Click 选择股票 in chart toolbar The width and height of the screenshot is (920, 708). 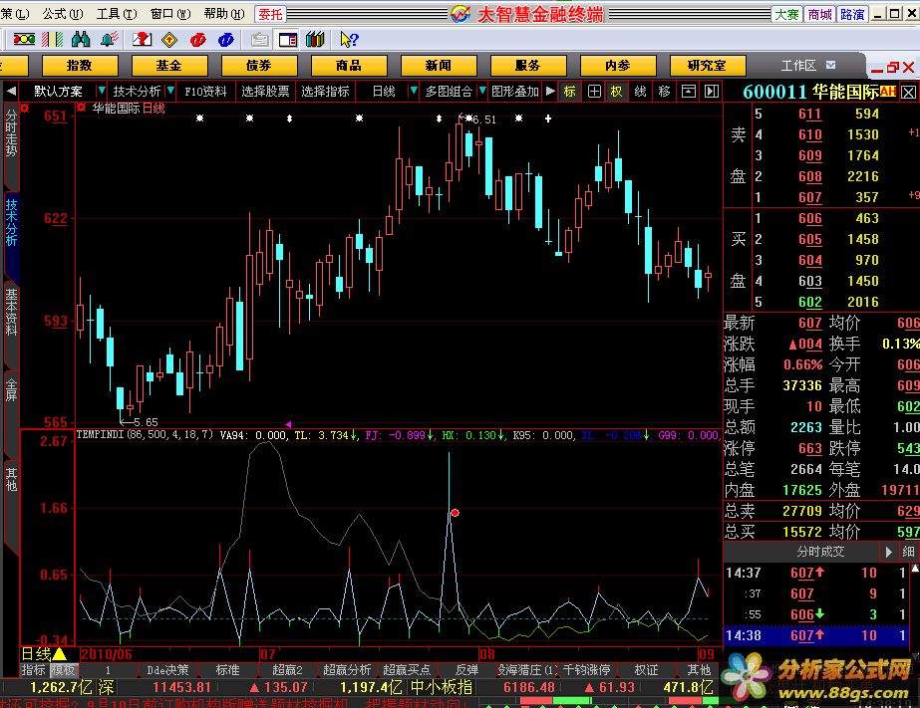click(266, 92)
